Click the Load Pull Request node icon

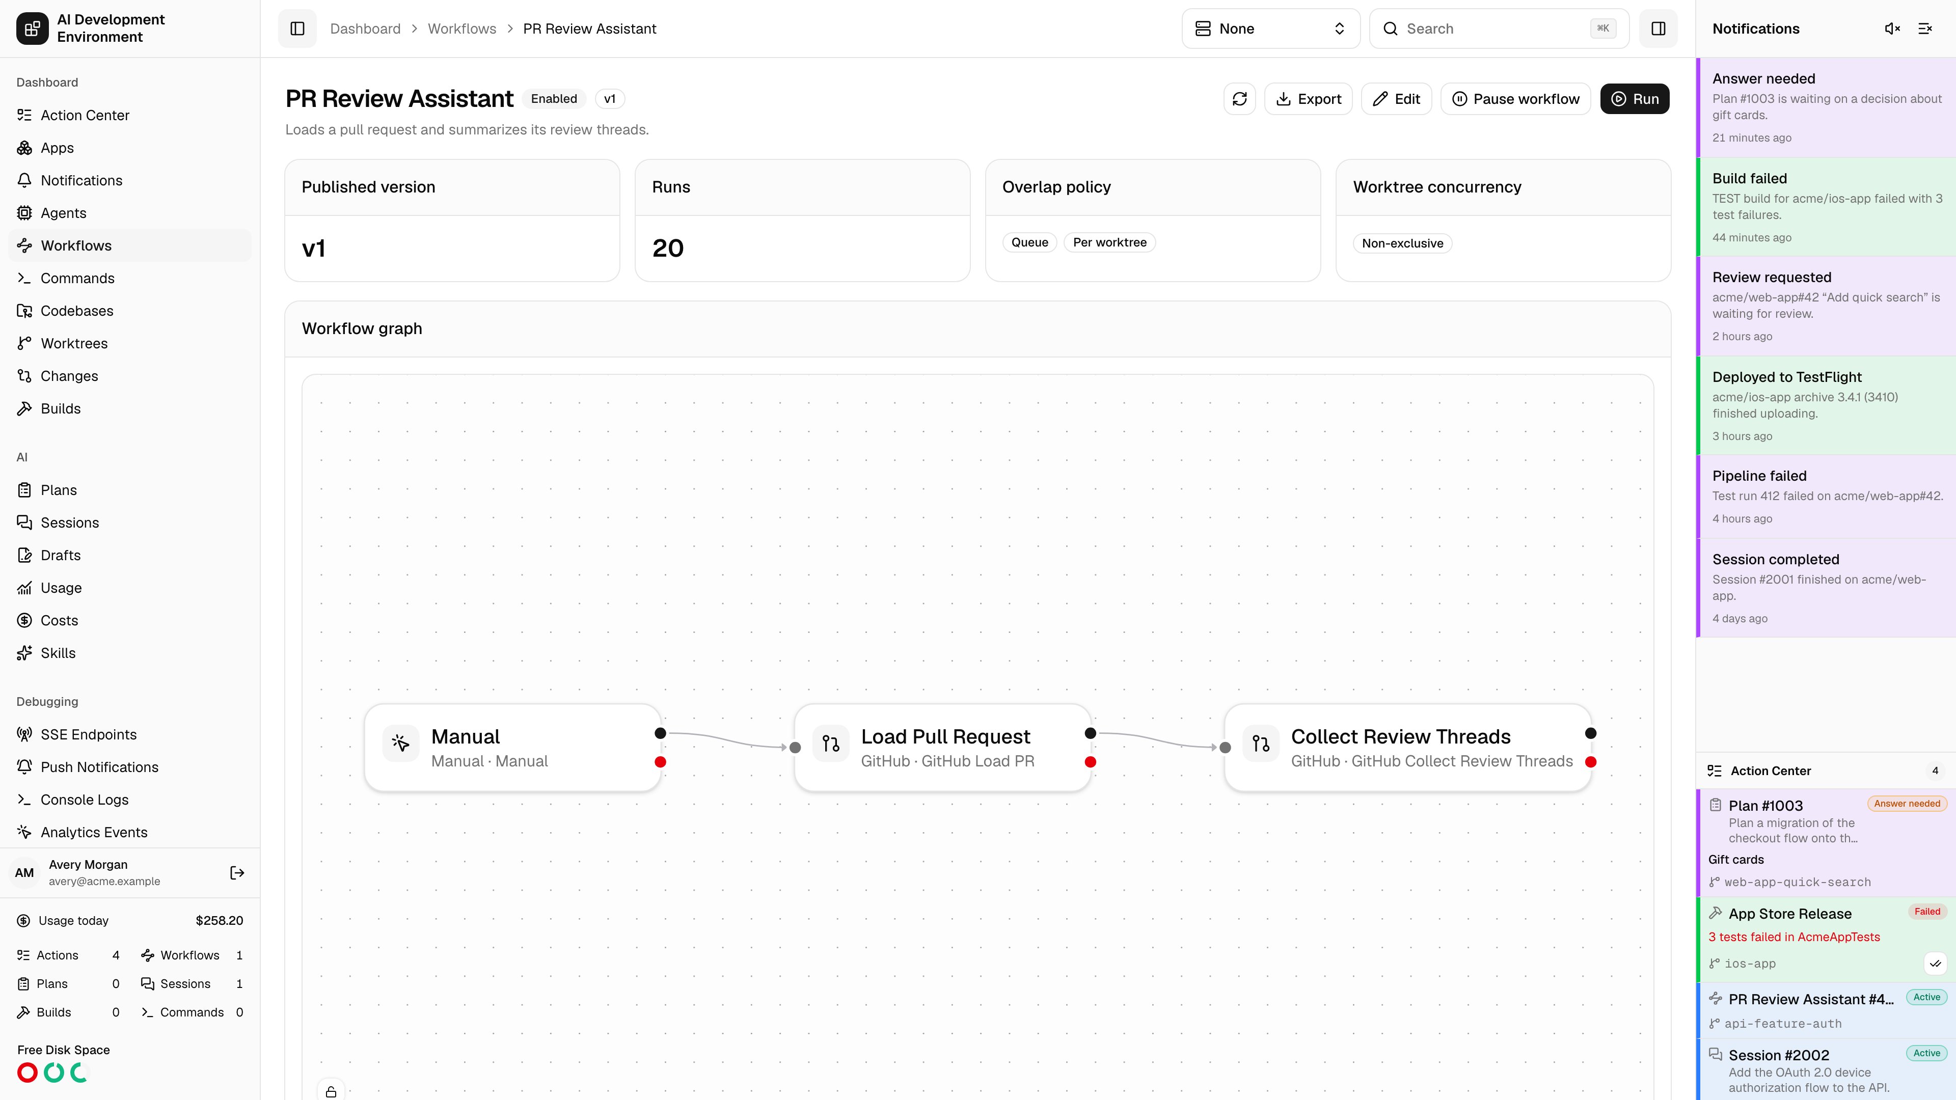tap(831, 743)
